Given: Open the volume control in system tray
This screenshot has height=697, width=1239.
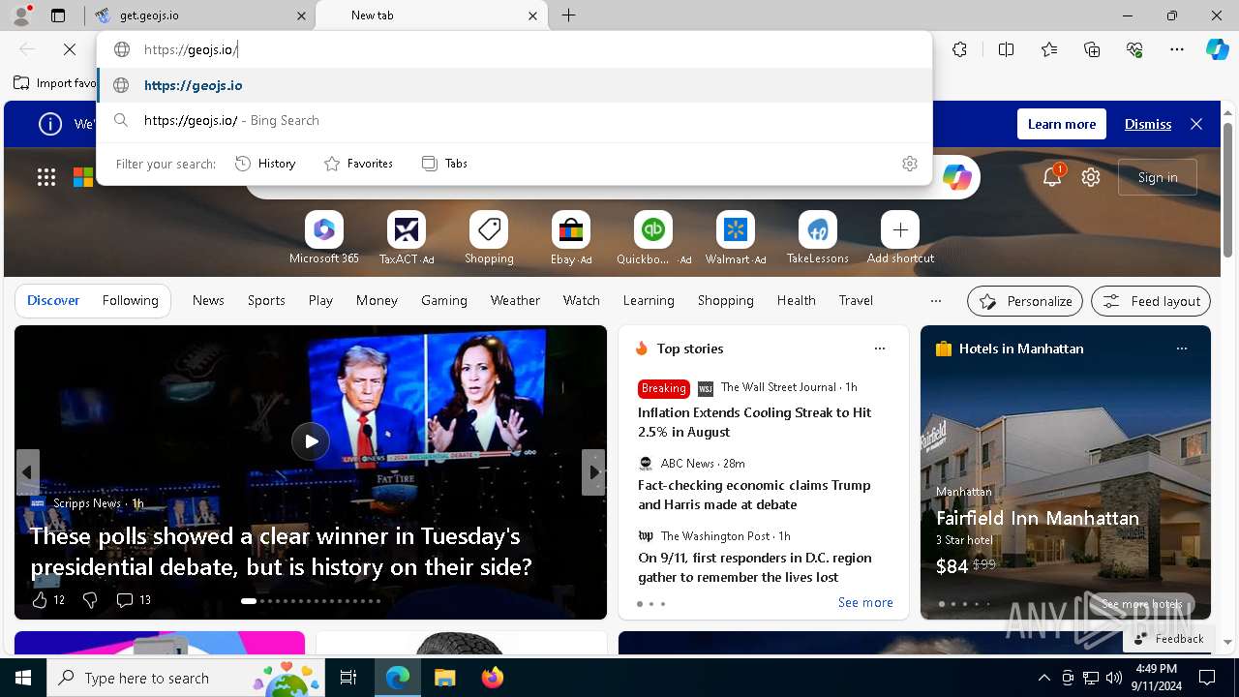Looking at the screenshot, I should (x=1114, y=678).
